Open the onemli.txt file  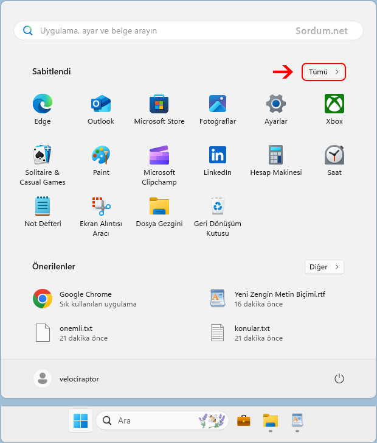72,333
